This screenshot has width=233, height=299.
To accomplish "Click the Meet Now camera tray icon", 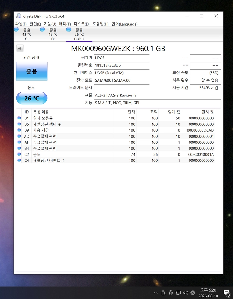I will coord(171,292).
